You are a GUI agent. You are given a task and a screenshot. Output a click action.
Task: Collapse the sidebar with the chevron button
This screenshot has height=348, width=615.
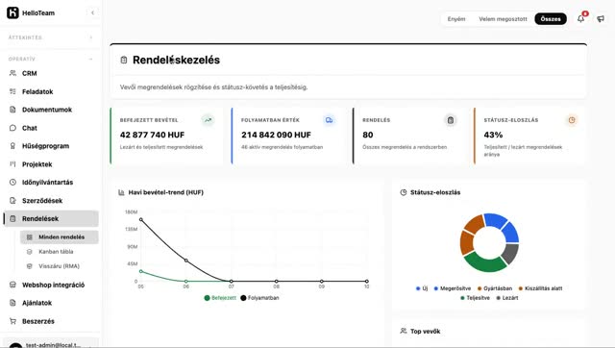click(92, 12)
